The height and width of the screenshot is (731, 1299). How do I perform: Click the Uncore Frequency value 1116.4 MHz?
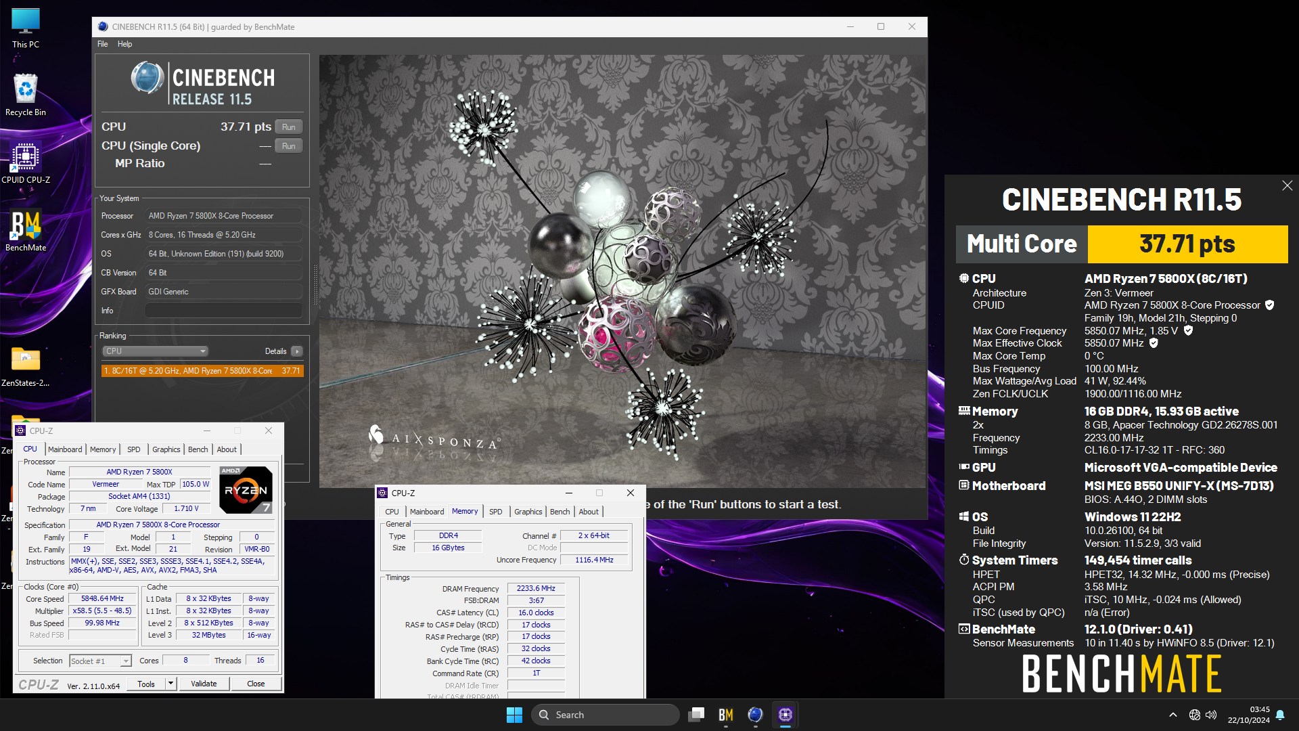(x=594, y=560)
